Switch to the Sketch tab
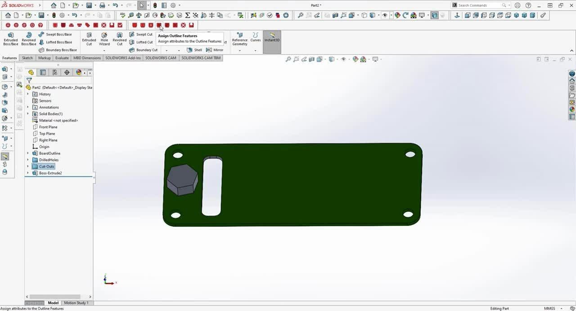 (27, 58)
